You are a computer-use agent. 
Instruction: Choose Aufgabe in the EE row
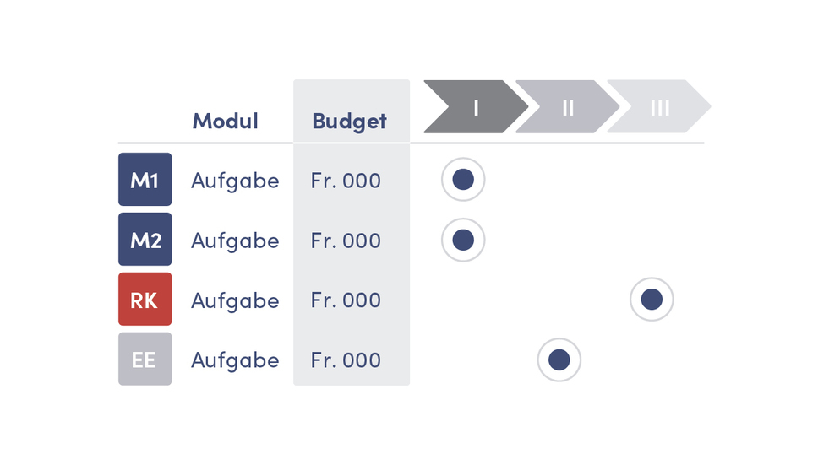tap(235, 360)
